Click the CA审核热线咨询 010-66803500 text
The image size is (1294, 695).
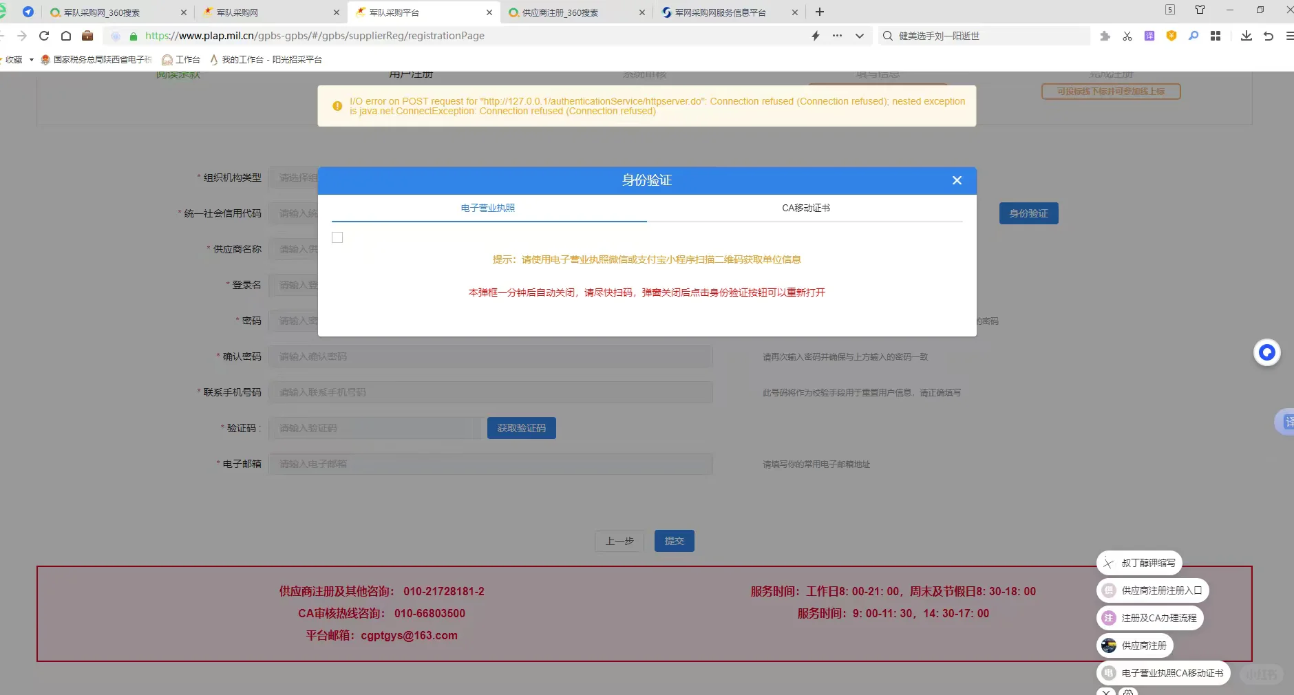click(x=382, y=613)
